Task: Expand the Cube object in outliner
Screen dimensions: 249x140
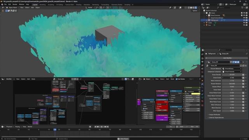Action: [x=204, y=23]
